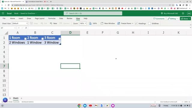Open the Editing mode dropdown
Viewport: 192px width, 108px height.
[x=173, y=19]
